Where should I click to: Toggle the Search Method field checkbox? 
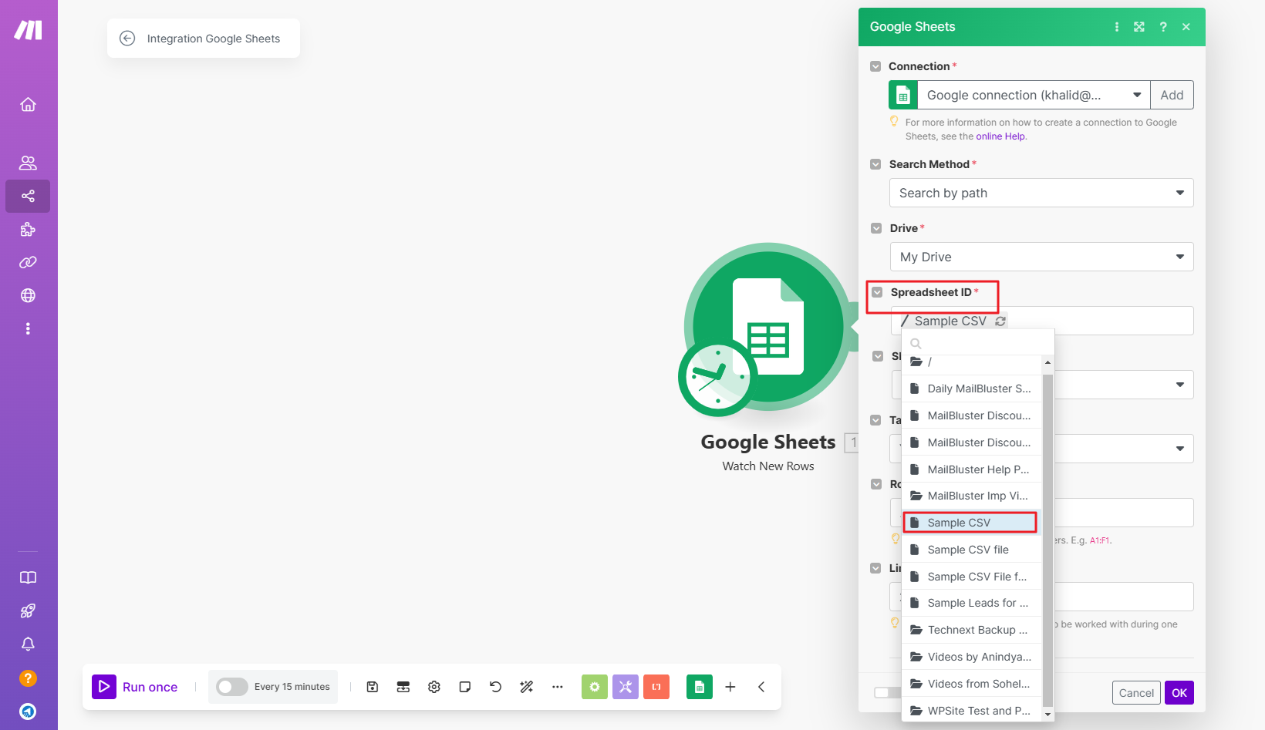pos(875,164)
